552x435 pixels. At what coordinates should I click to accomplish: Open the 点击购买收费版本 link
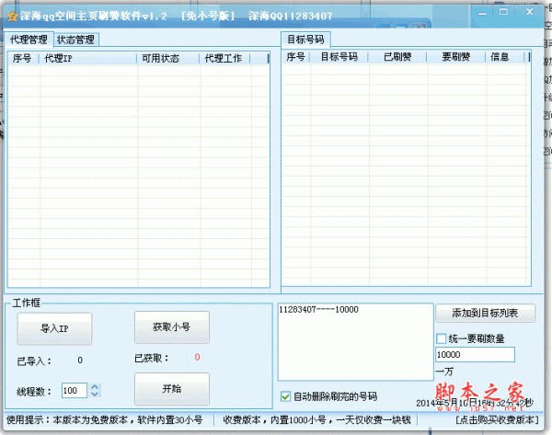point(497,419)
